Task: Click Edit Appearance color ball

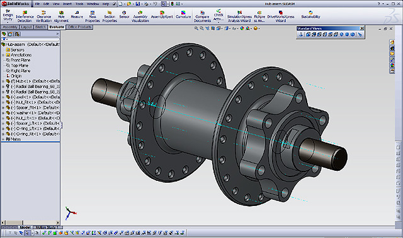Action: pyautogui.click(x=242, y=28)
